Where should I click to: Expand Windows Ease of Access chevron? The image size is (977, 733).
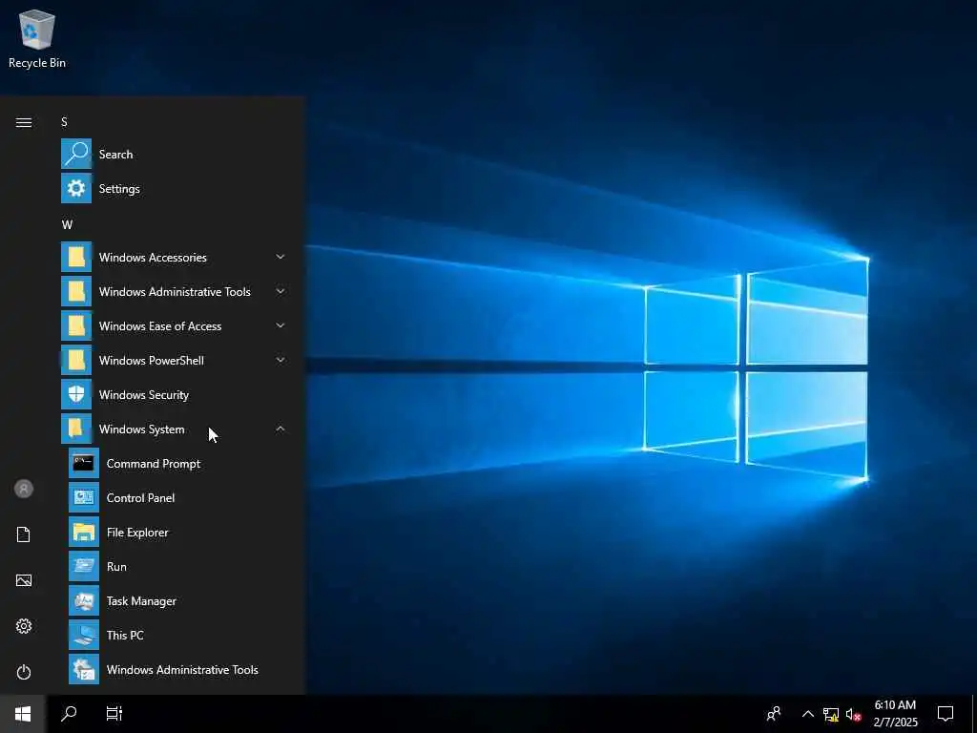pos(281,325)
